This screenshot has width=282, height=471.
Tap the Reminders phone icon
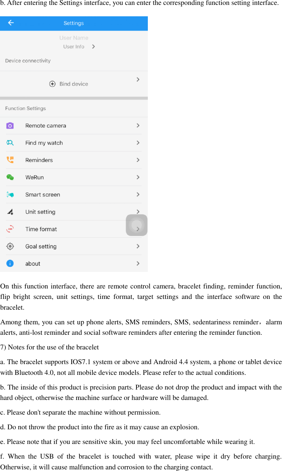click(10, 160)
